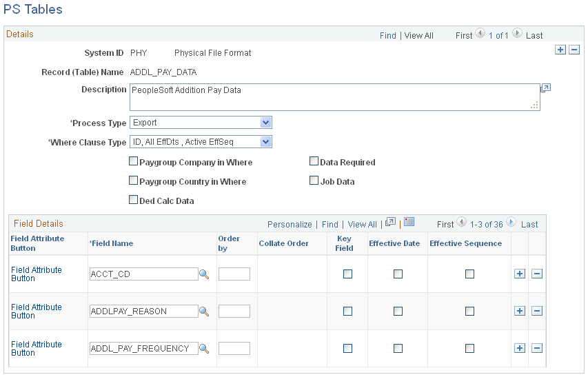This screenshot has width=588, height=377.
Task: Check Effective Date for ADDL_PAY_FREQUENCY
Action: (x=398, y=349)
